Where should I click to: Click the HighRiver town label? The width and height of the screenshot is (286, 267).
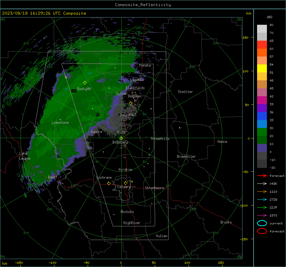click(132, 223)
